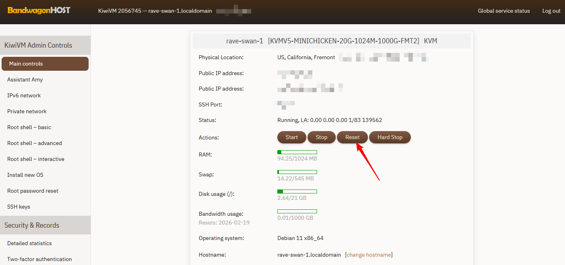Open Global service status page
565x265 pixels.
[x=503, y=11]
